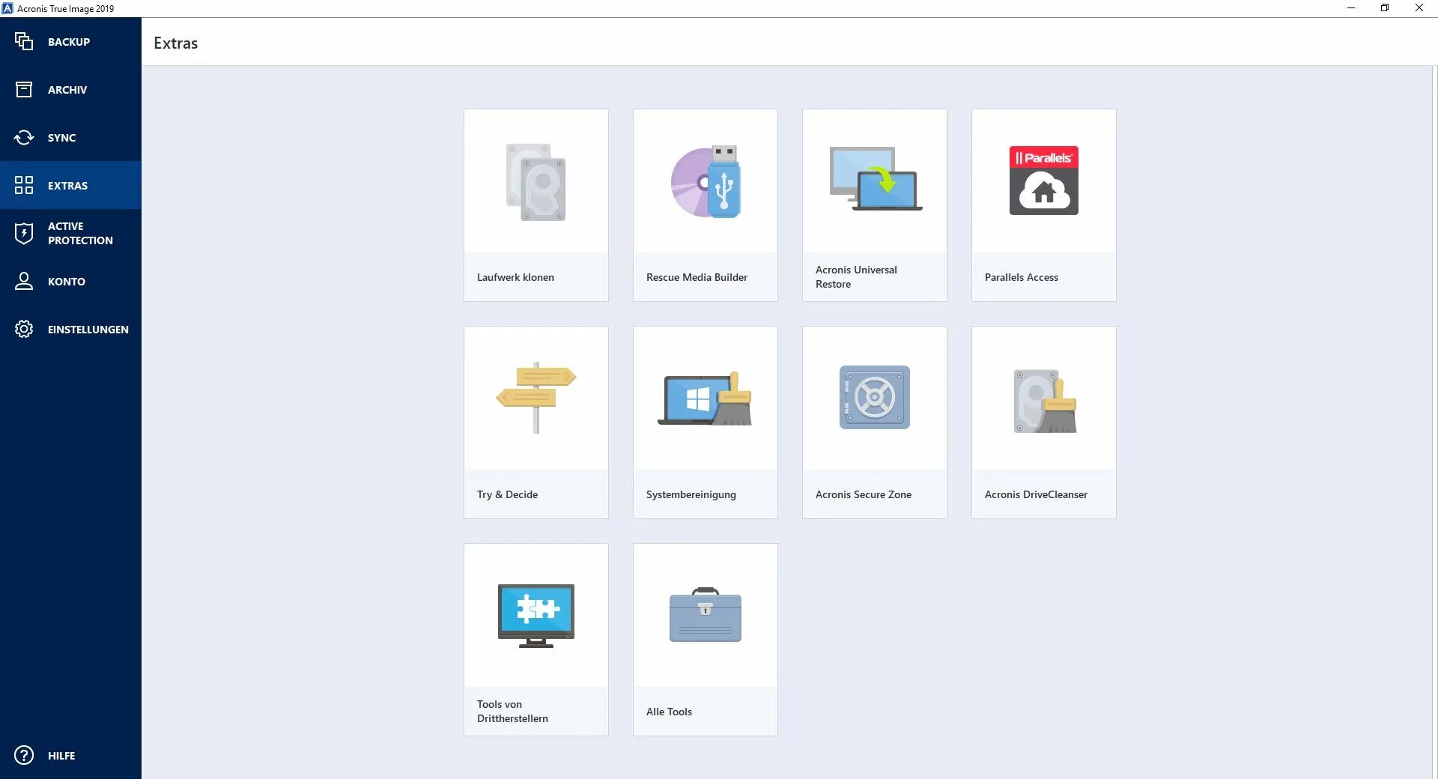Click the Active Protection shield icon

[x=24, y=233]
